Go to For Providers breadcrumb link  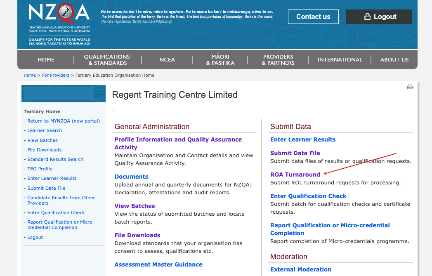click(56, 75)
